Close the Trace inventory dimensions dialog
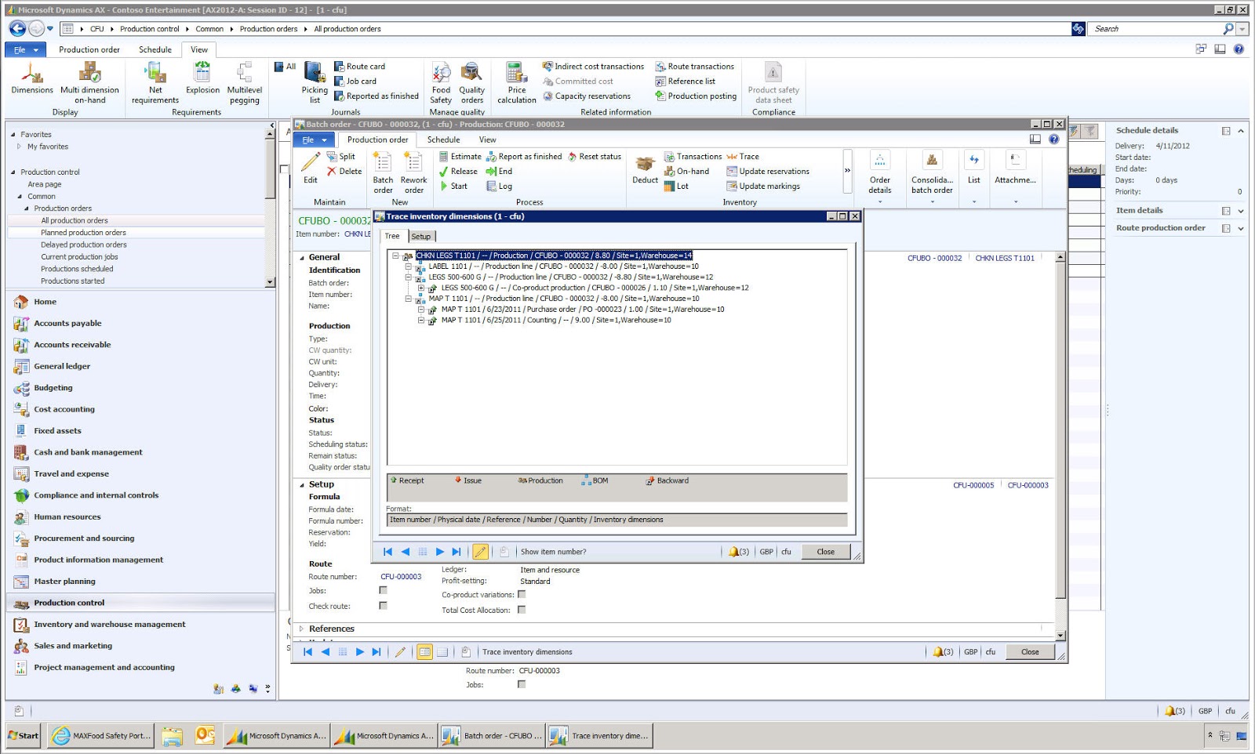This screenshot has height=754, width=1255. point(825,552)
